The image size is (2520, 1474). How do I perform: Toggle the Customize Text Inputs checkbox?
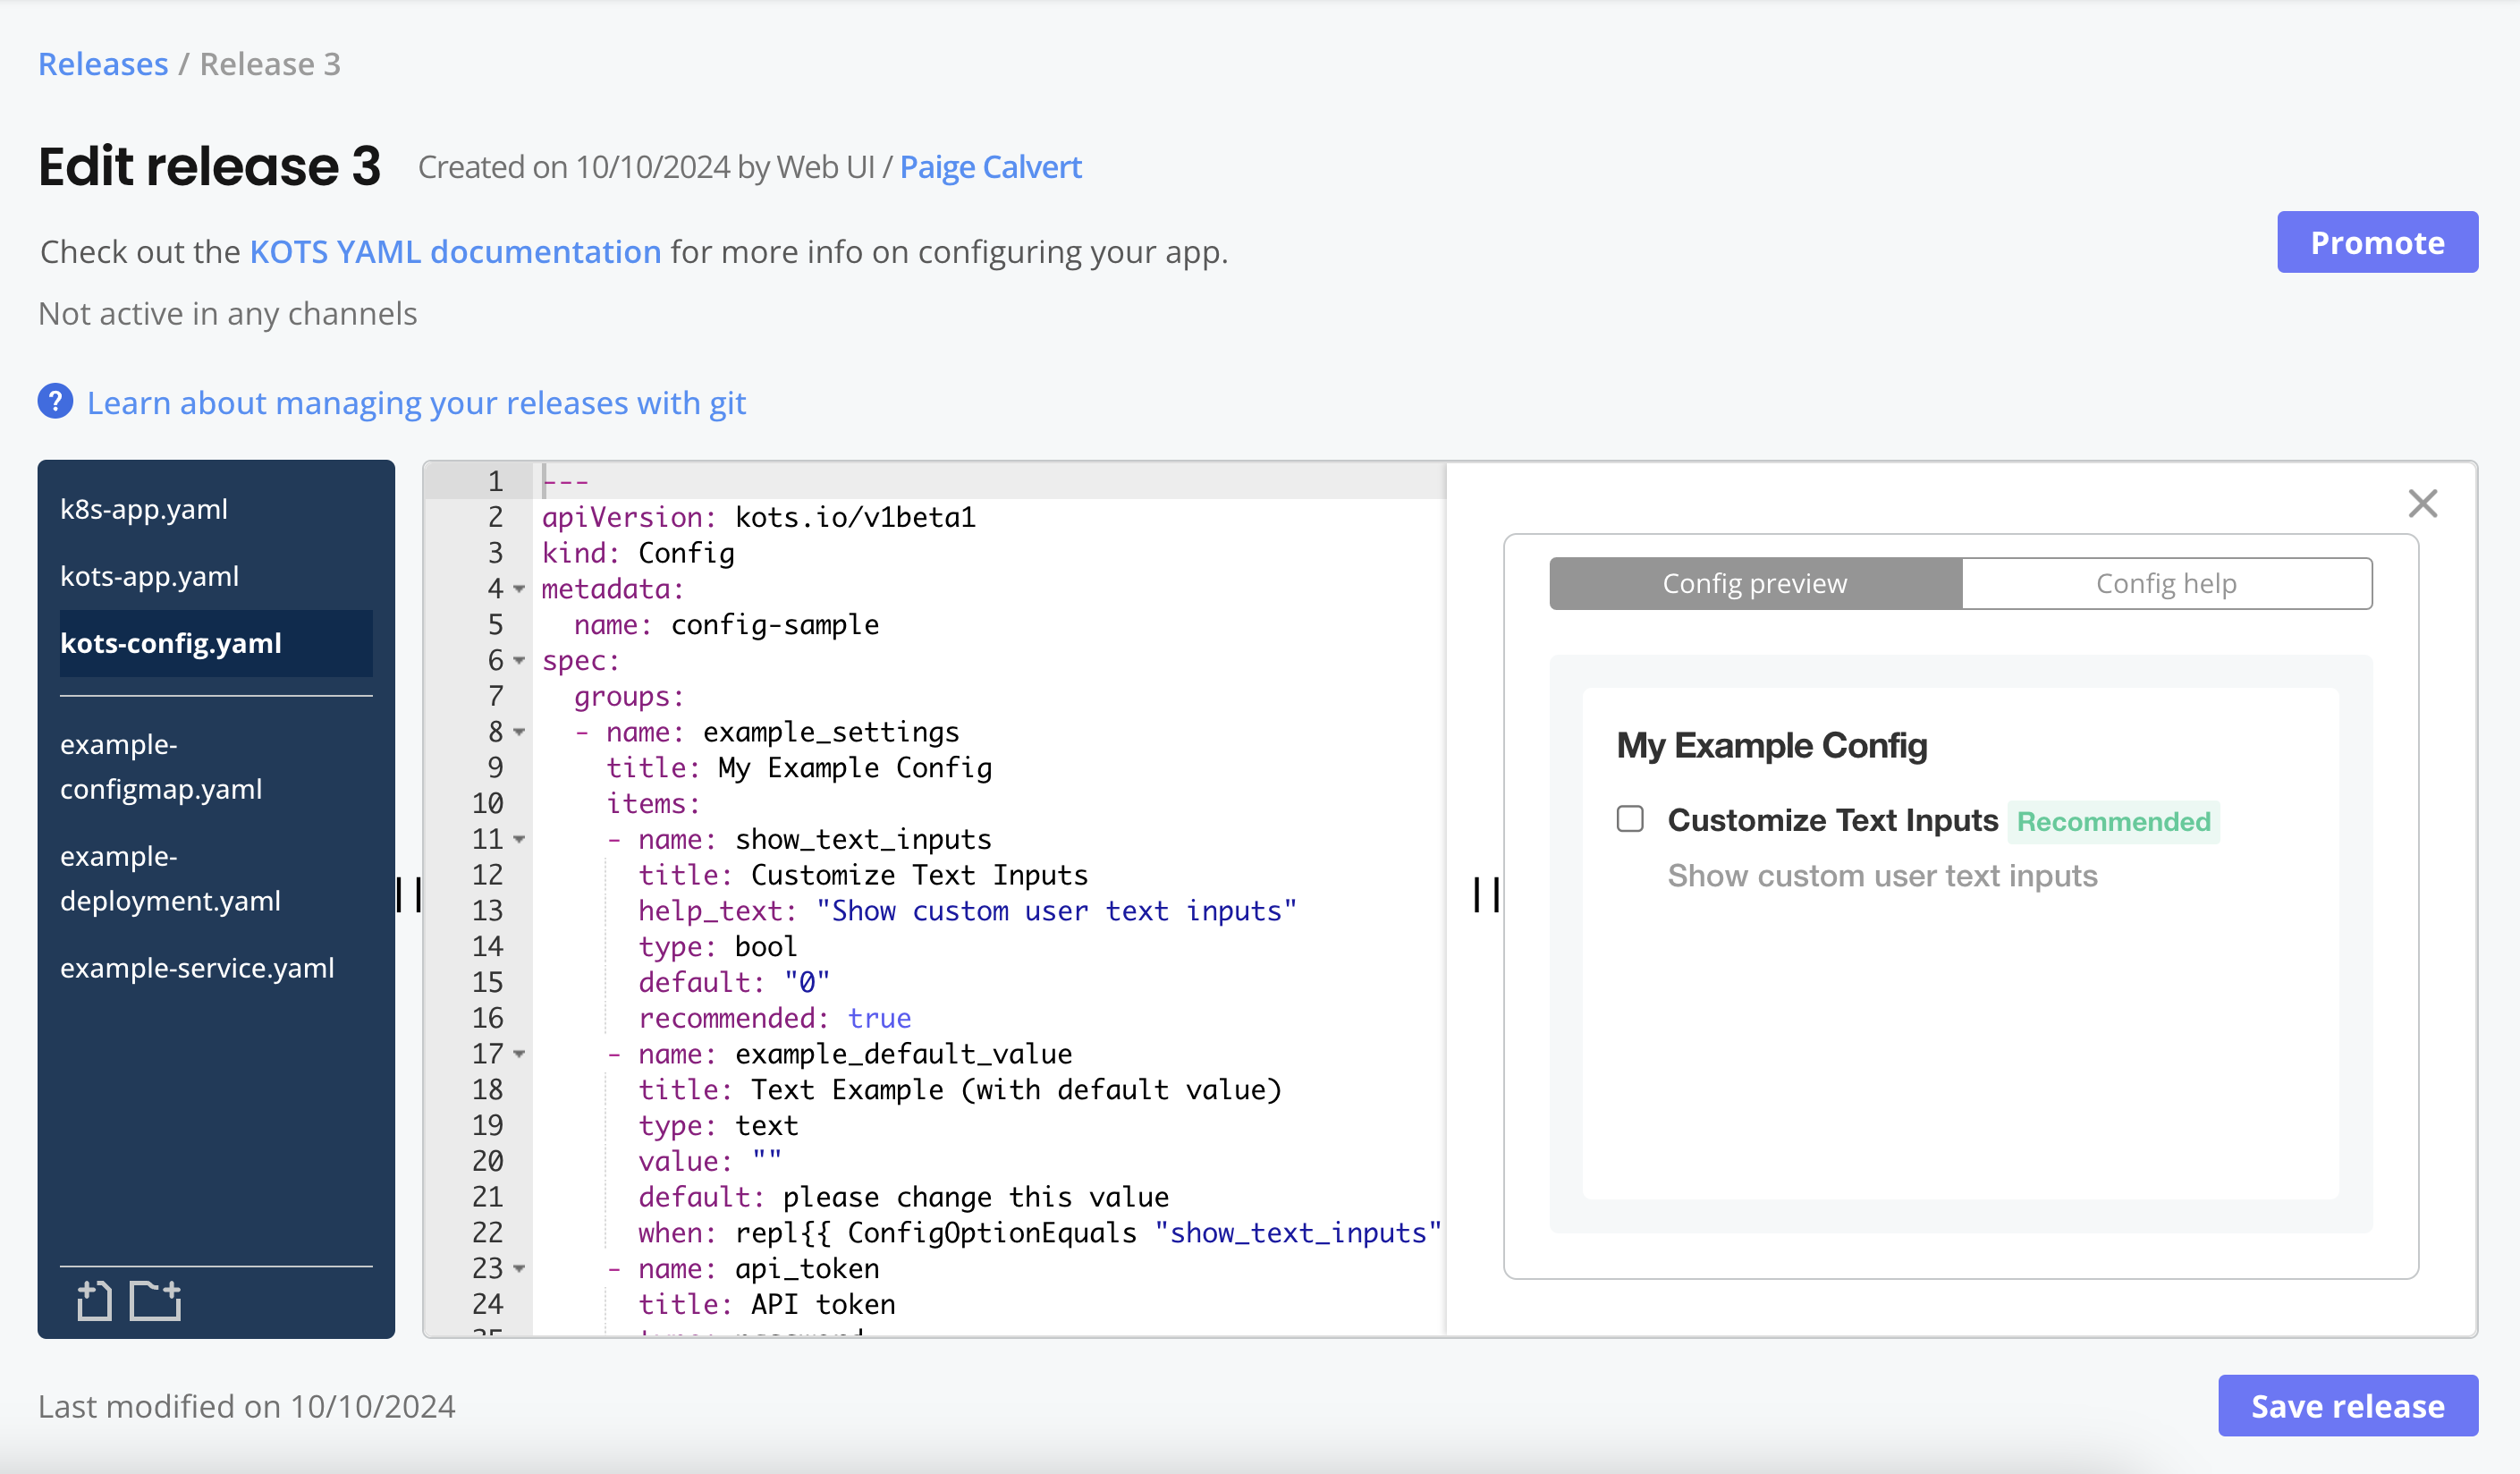click(1629, 817)
